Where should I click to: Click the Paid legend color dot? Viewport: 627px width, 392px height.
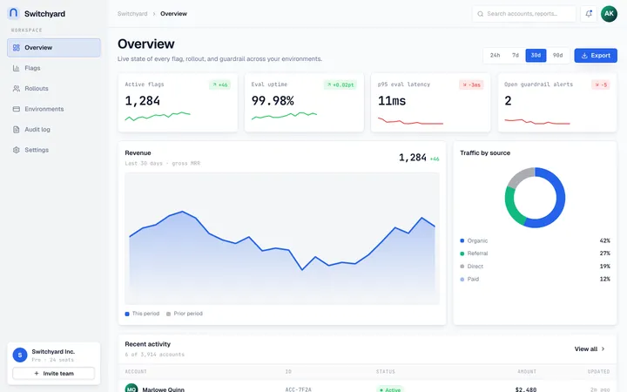(462, 280)
